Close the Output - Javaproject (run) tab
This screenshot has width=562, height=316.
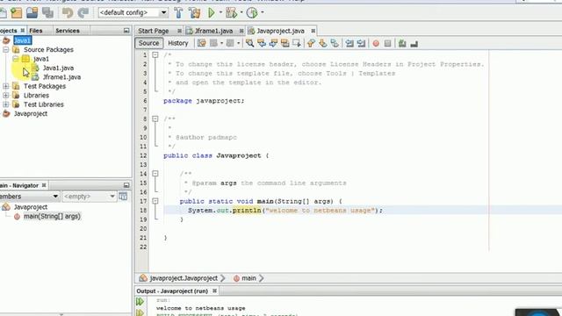pyautogui.click(x=214, y=291)
